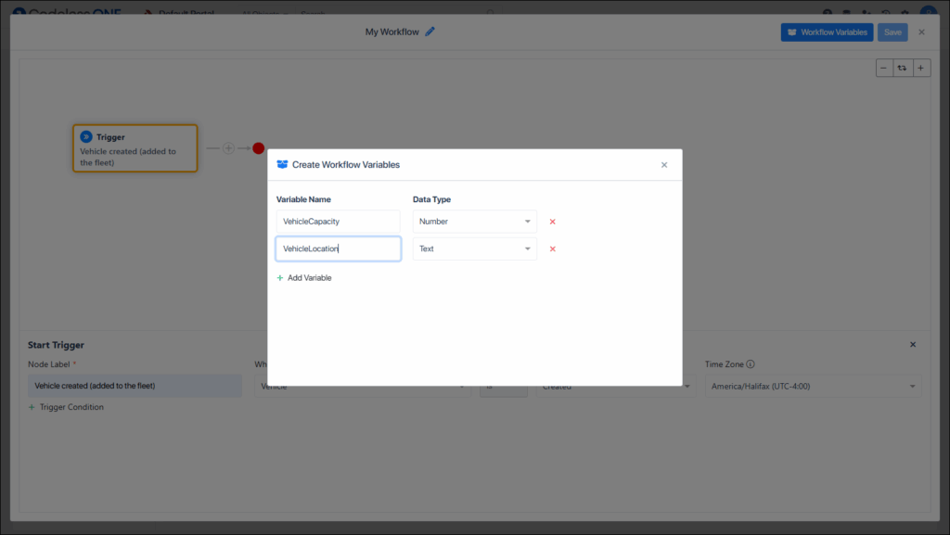Close the Create Workflow Variables dialog
Viewport: 950px width, 535px height.
pyautogui.click(x=664, y=165)
